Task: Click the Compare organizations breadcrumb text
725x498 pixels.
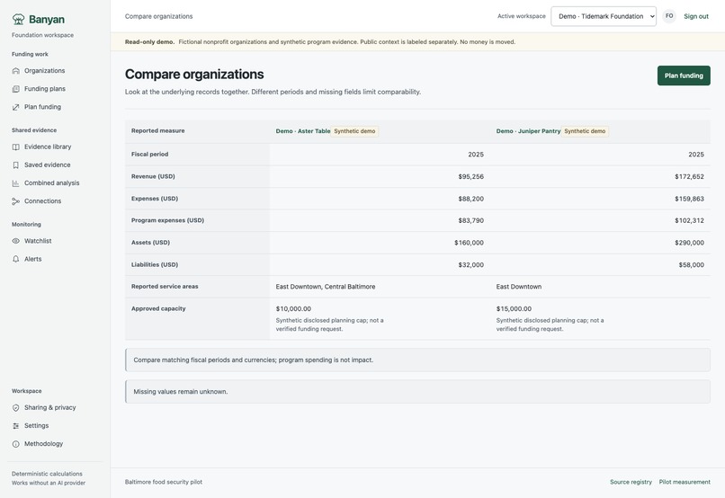Action: (158, 16)
